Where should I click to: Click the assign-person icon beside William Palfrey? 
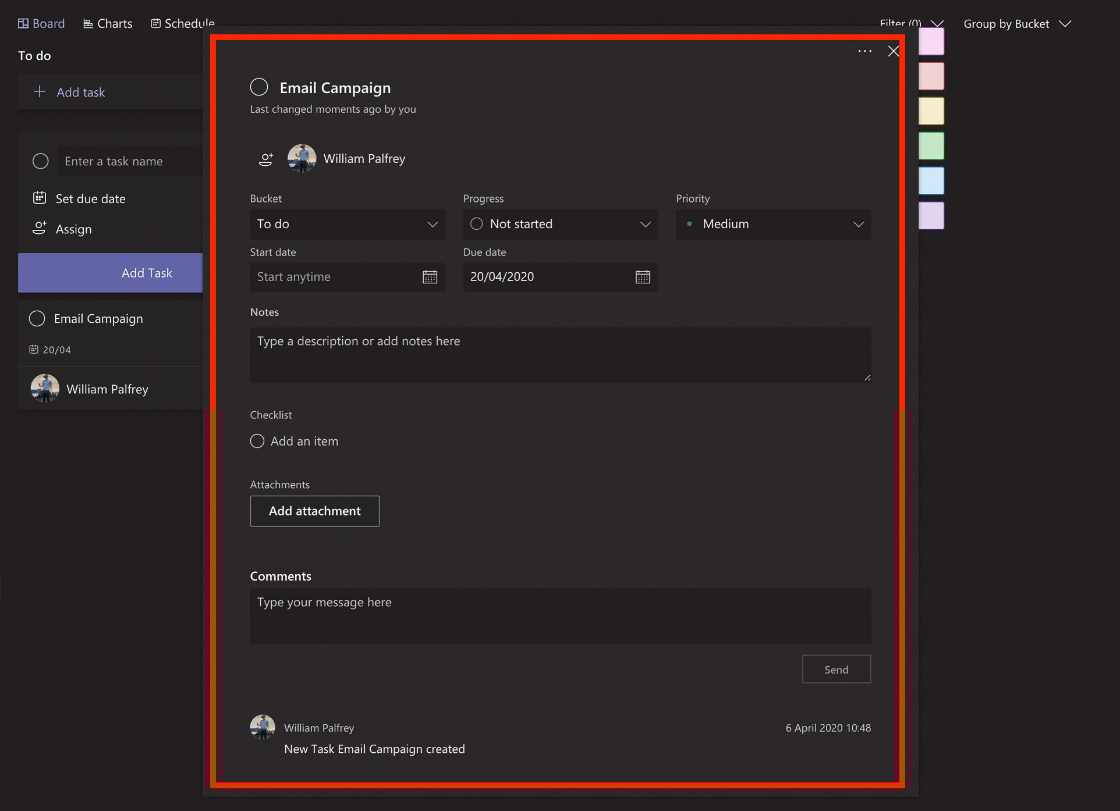point(266,159)
